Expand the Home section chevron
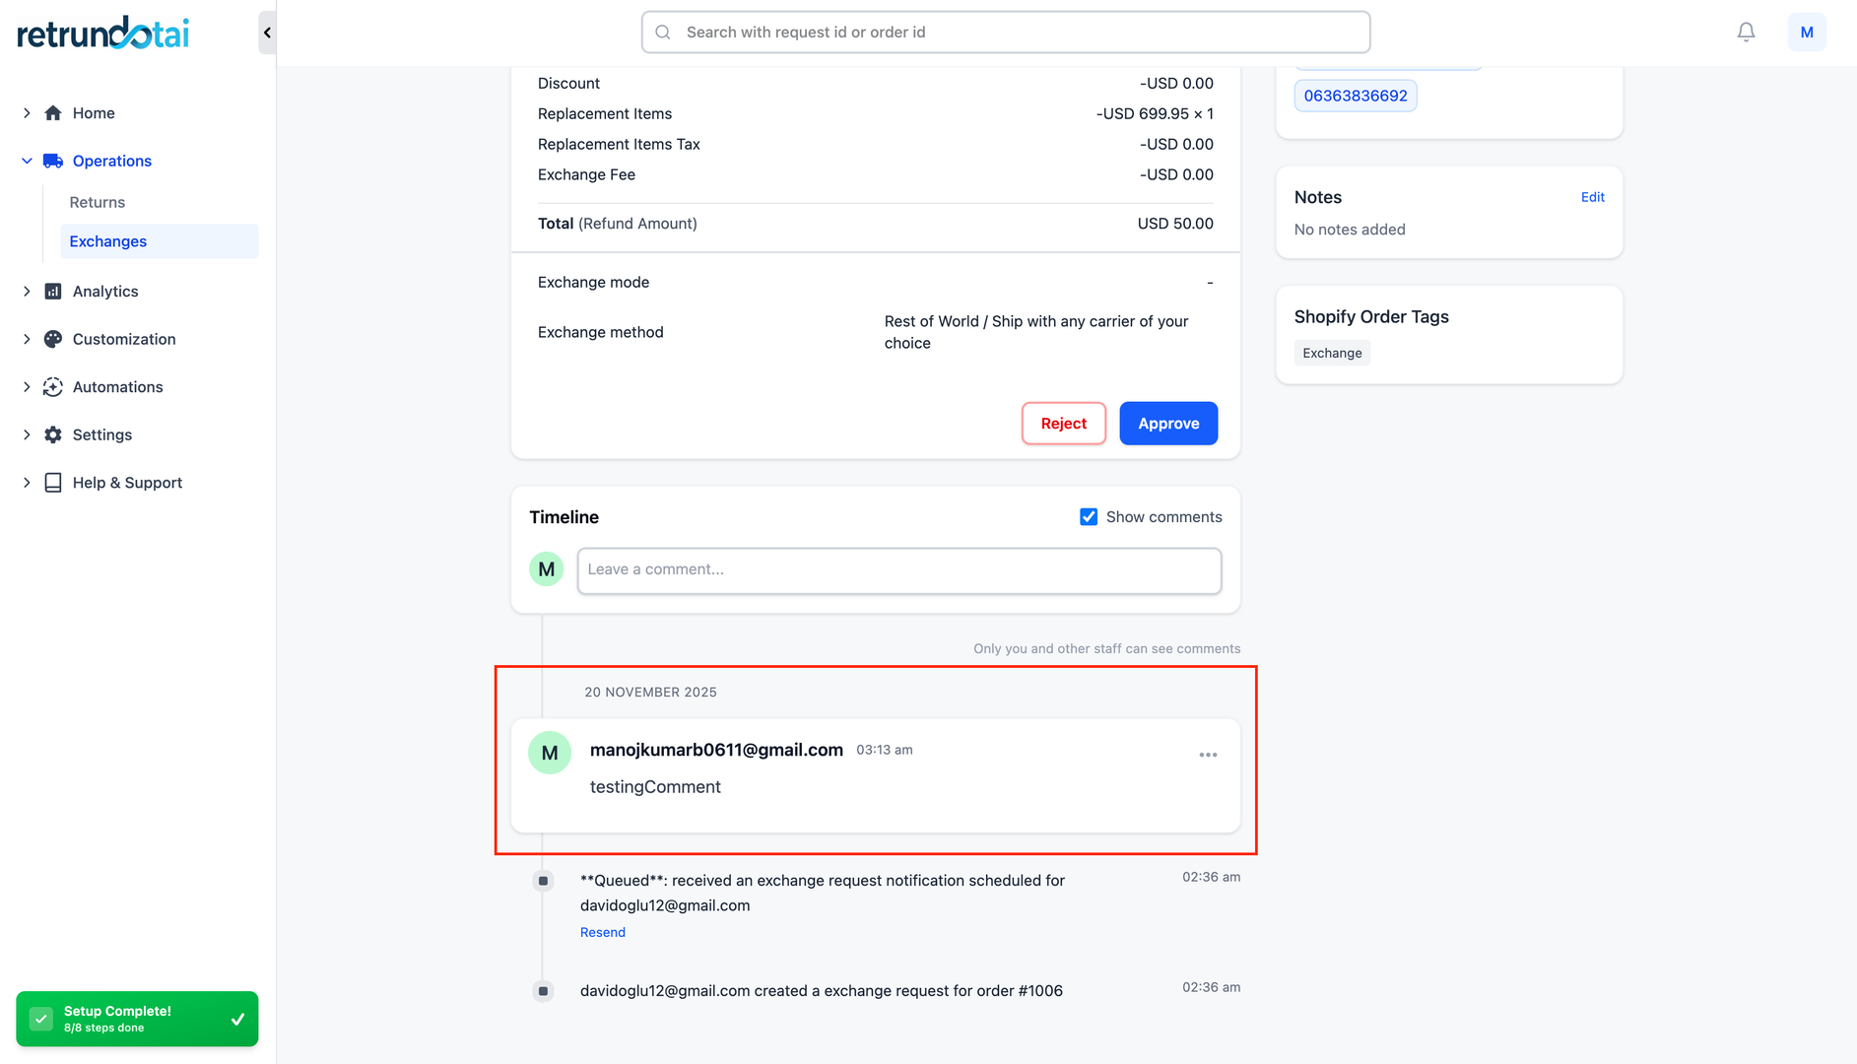 point(27,113)
